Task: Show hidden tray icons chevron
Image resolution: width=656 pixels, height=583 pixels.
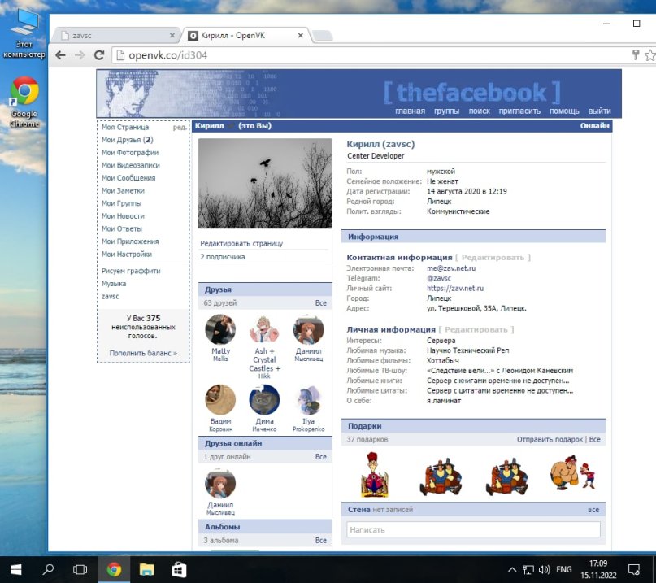Action: [511, 569]
